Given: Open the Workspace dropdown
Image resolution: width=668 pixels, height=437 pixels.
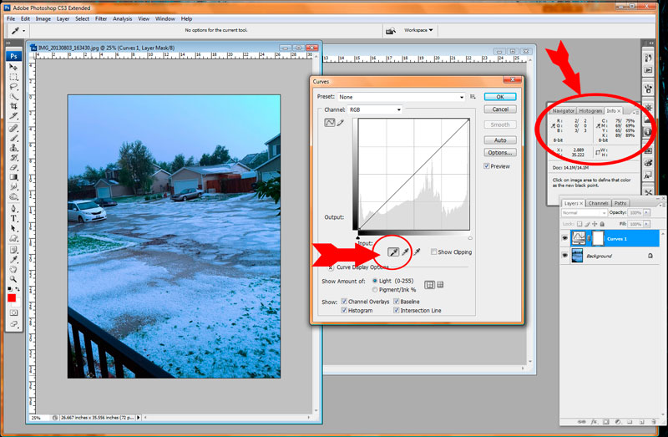Looking at the screenshot, I should tap(418, 30).
